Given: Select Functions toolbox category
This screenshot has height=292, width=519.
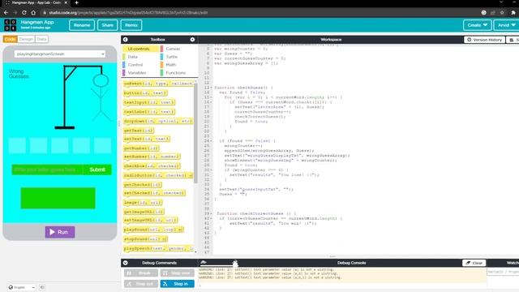Looking at the screenshot, I should (x=175, y=73).
